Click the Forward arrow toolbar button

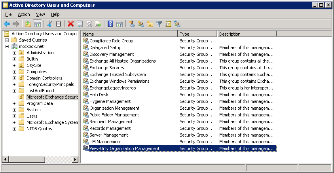pos(16,24)
